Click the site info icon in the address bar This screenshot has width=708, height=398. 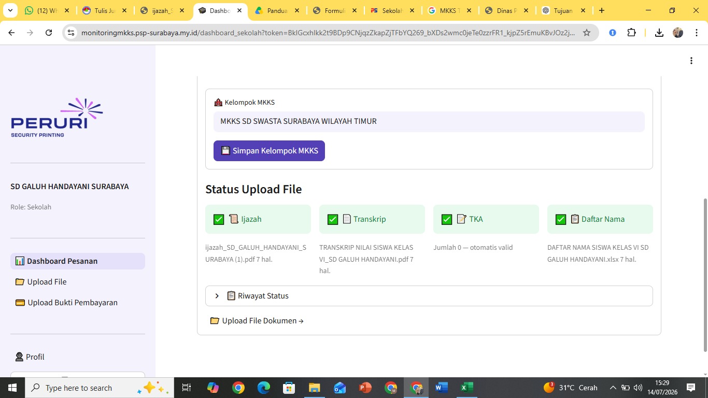pos(71,33)
